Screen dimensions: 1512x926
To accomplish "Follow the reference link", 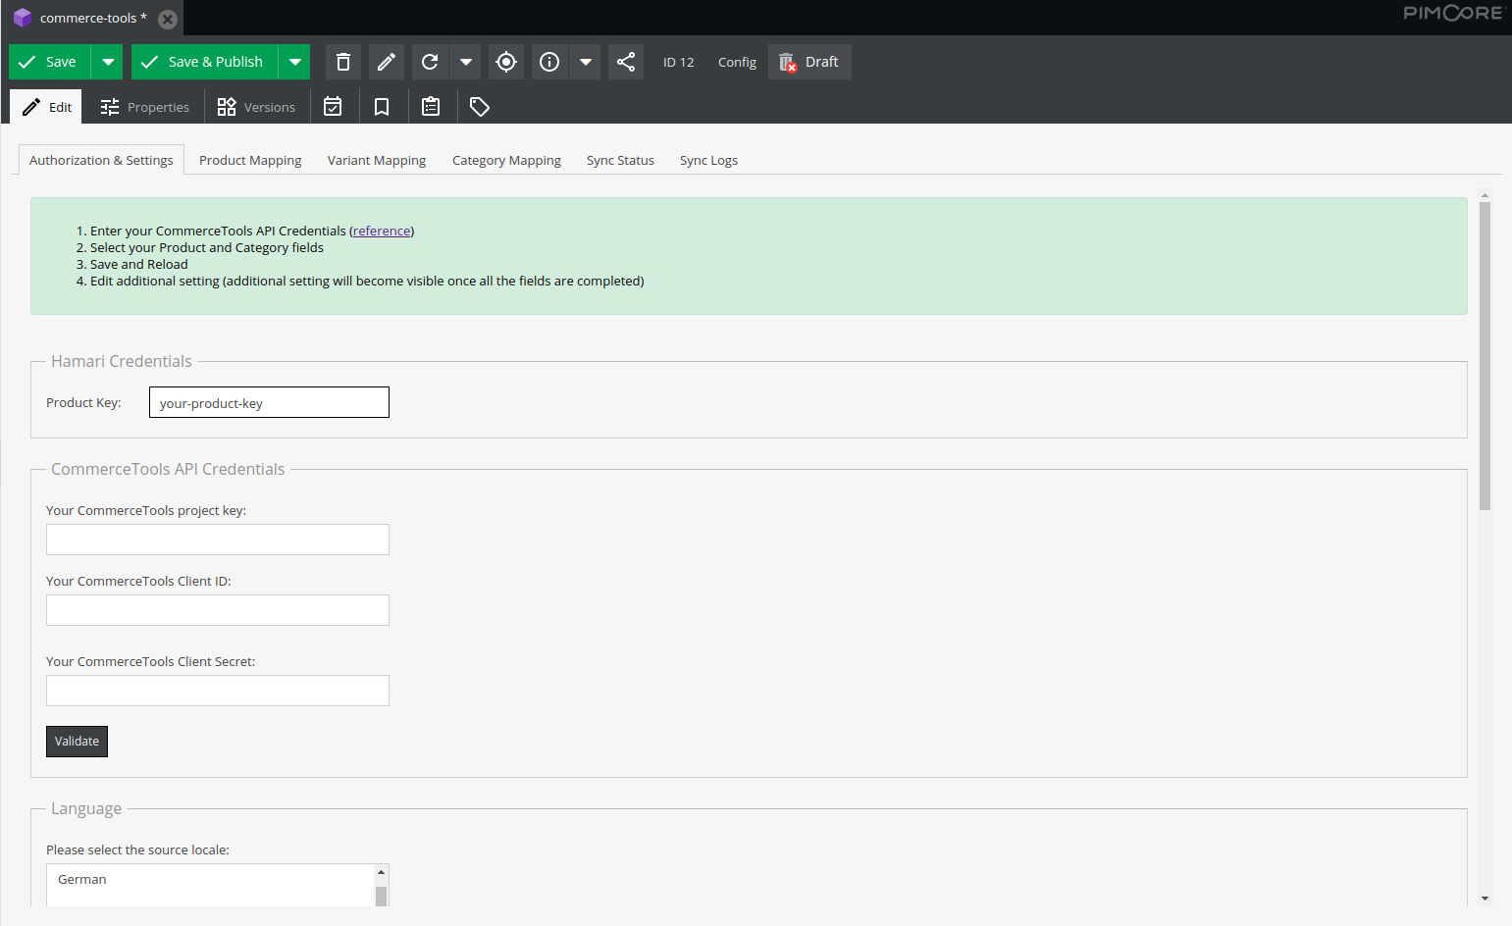I will [x=382, y=231].
